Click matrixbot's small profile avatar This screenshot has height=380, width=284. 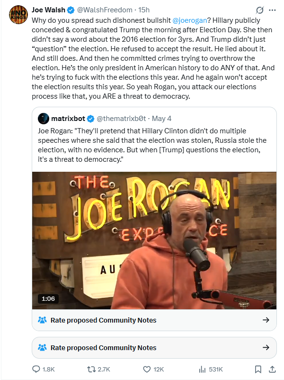[44, 119]
